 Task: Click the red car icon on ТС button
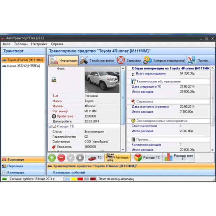92,158
